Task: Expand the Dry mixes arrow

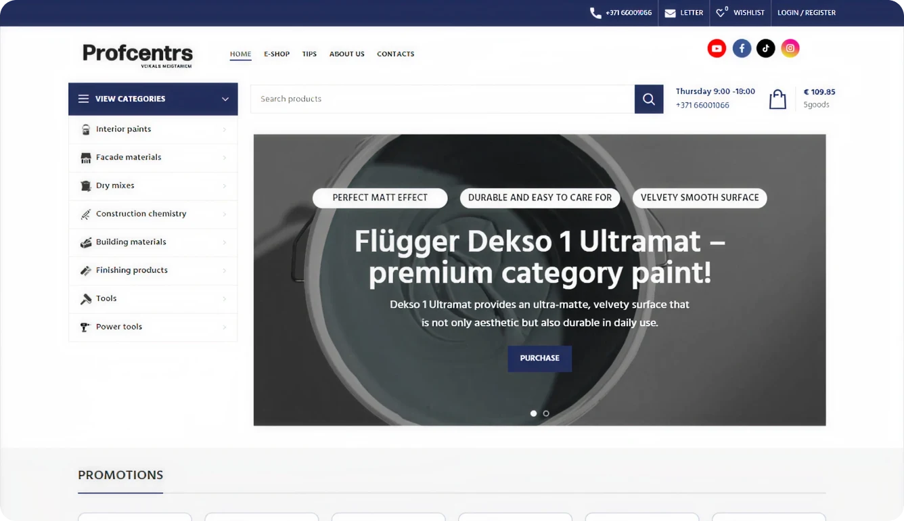Action: 225,186
